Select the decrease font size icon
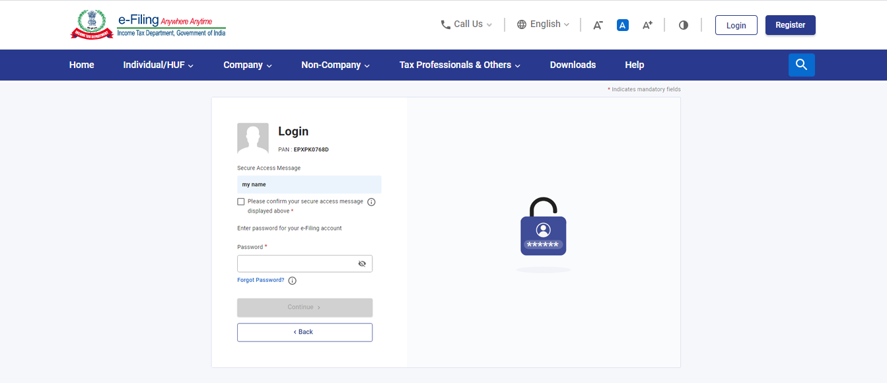 click(597, 24)
